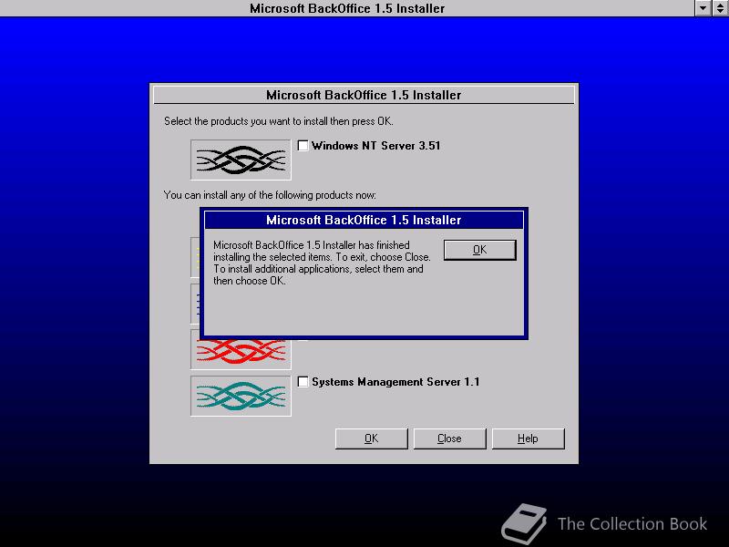Image resolution: width=729 pixels, height=547 pixels.
Task: Click the 'has finished installing the selected items' message text
Action: (x=322, y=263)
